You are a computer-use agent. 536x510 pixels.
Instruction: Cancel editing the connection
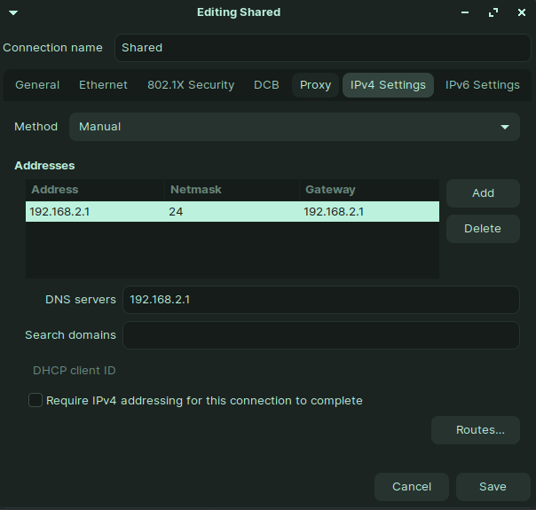(x=412, y=486)
